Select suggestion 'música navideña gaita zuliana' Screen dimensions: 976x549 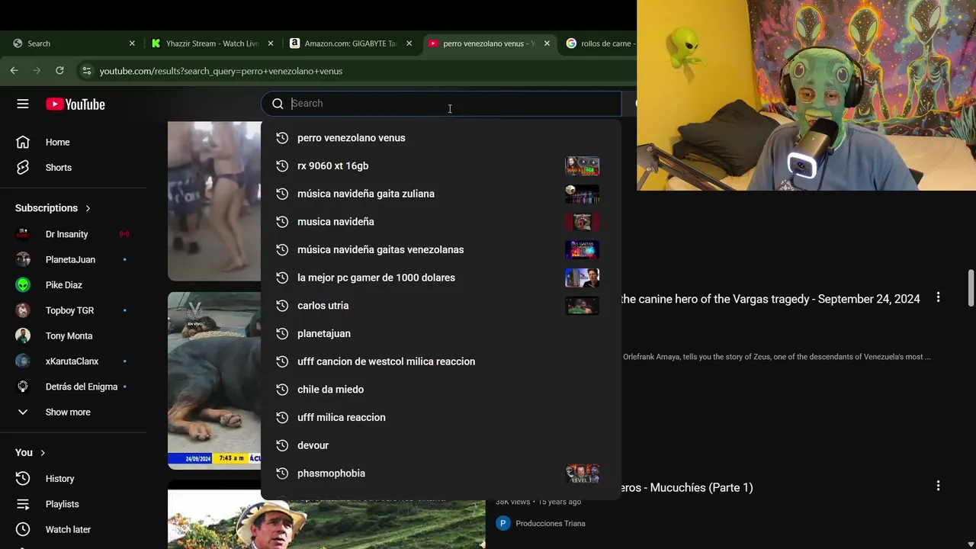click(441, 194)
